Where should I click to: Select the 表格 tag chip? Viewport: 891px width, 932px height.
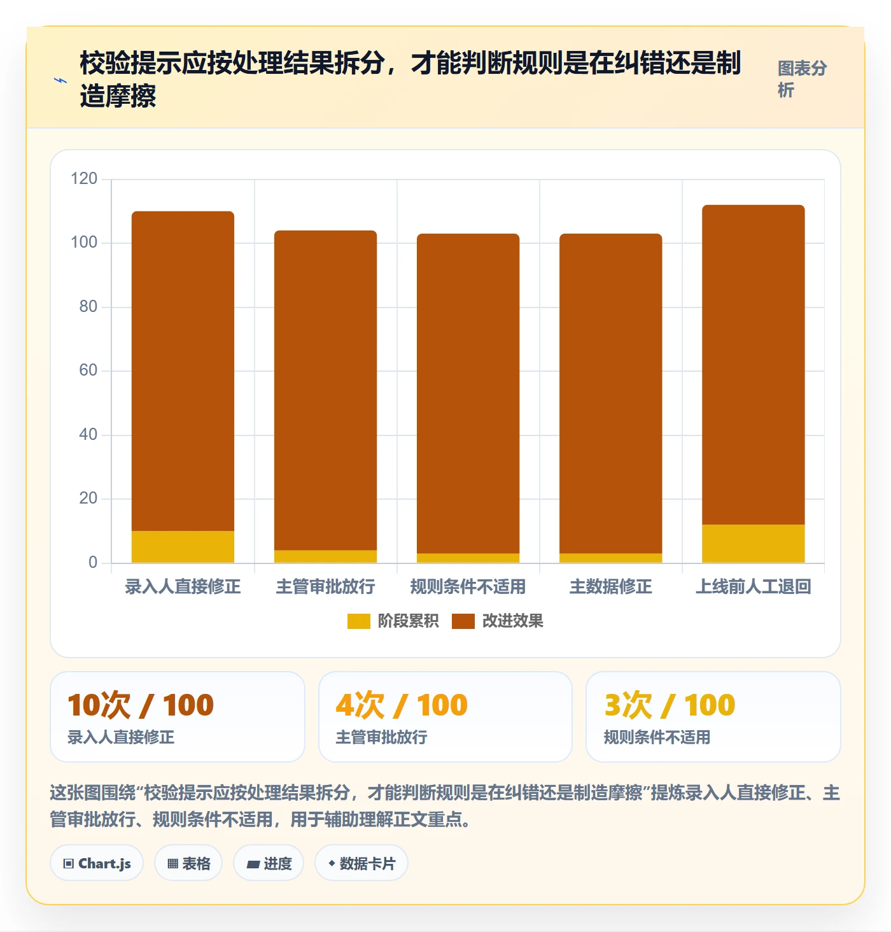point(188,863)
